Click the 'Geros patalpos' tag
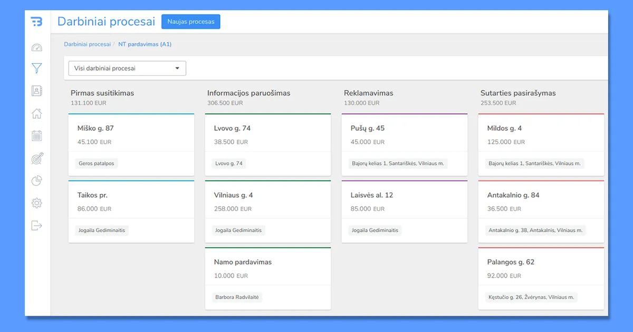The width and height of the screenshot is (633, 332). pos(96,163)
